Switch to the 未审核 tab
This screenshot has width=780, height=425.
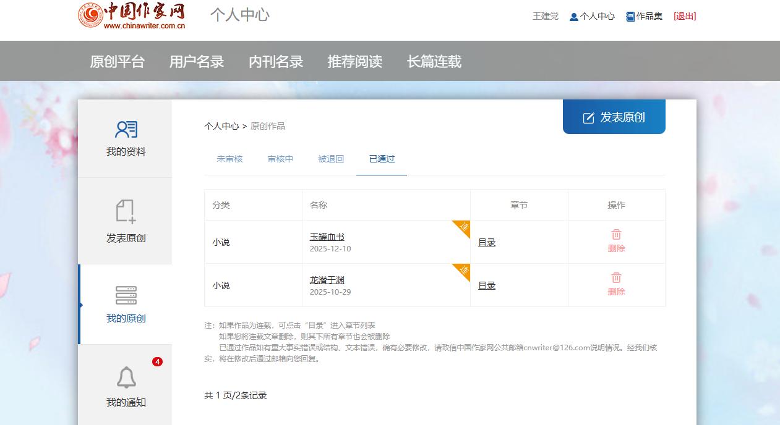pyautogui.click(x=229, y=159)
